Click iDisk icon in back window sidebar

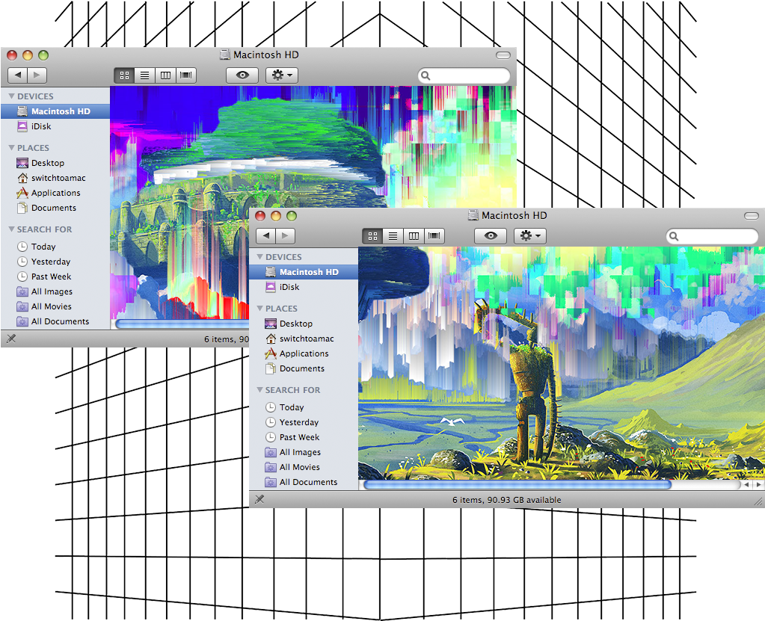(22, 126)
